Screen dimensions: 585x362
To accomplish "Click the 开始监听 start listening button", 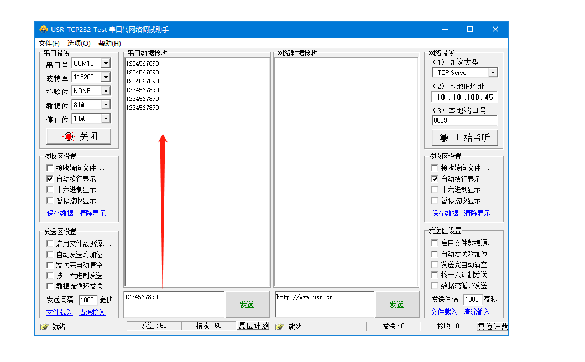I will click(x=465, y=138).
